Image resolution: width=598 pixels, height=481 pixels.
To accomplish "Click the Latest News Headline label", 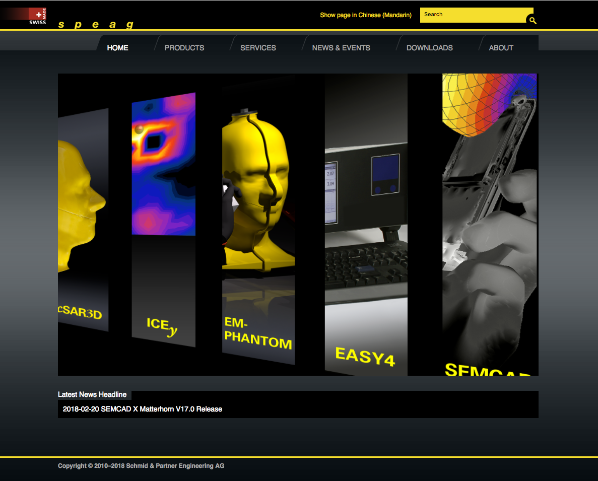I will coord(92,394).
